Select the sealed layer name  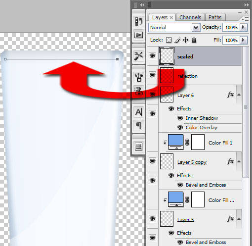point(185,57)
